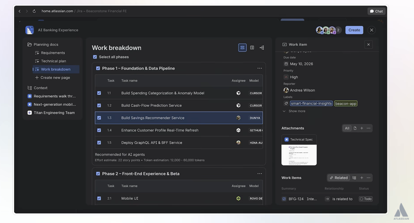Uncheck task 2.1 Mobile UI checkbox
Screen dimensions: 414x223
click(x=99, y=198)
